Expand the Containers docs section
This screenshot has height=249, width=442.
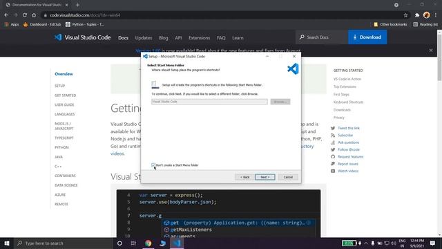point(65,176)
